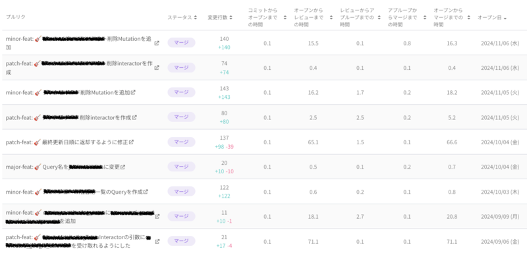Click マージ badge in the +74 row
The height and width of the screenshot is (253, 527).
[x=182, y=68]
